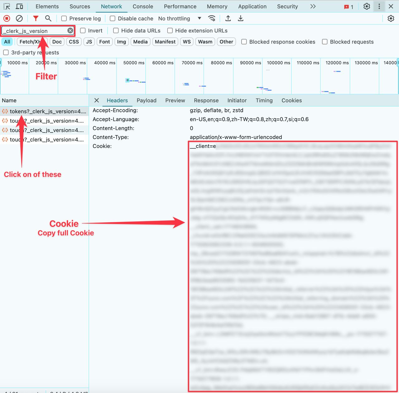
Task: Clear the filter text field
Action: pos(70,30)
